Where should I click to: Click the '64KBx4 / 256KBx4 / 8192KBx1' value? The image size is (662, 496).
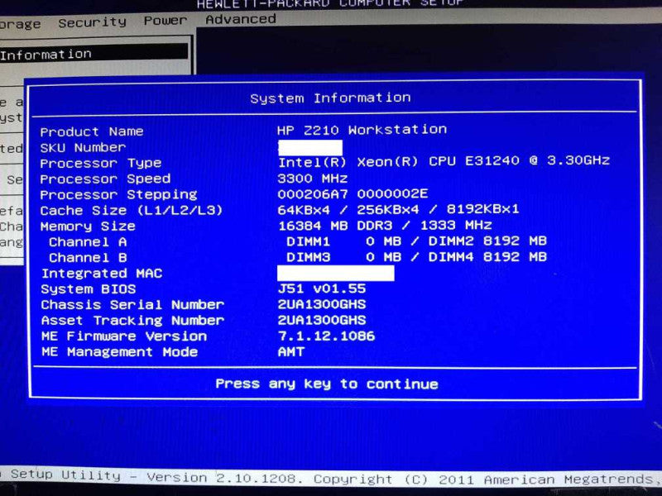(398, 210)
